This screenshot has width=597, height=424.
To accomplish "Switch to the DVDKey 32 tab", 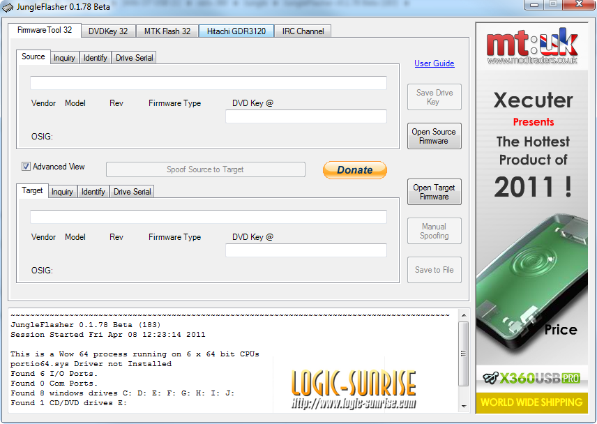I will (108, 31).
